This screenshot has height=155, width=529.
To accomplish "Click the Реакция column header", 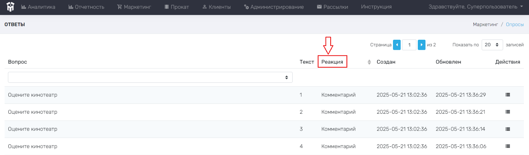I will coord(332,62).
